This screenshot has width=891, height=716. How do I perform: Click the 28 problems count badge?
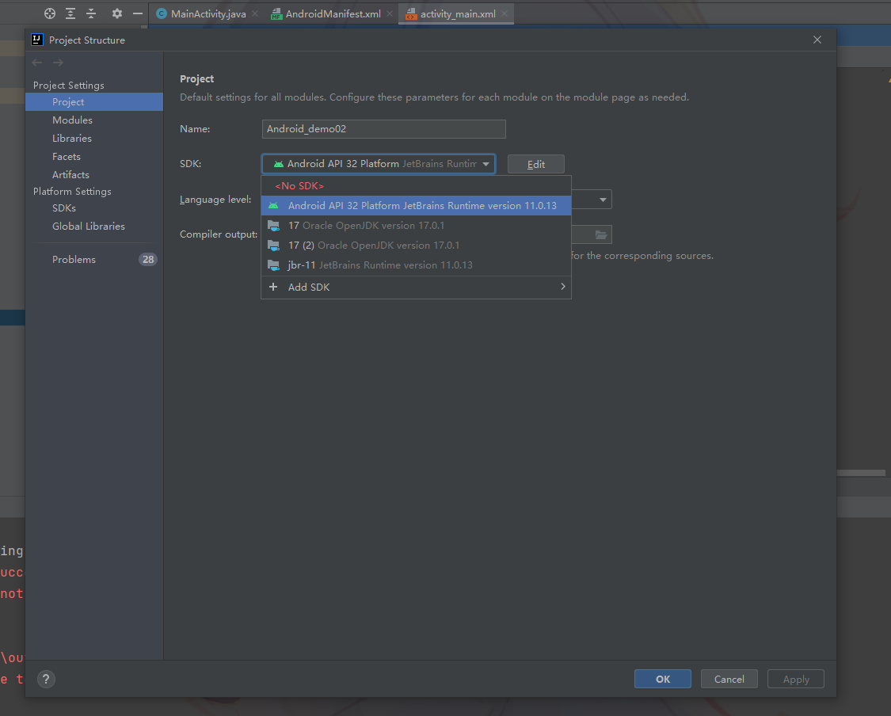(148, 259)
